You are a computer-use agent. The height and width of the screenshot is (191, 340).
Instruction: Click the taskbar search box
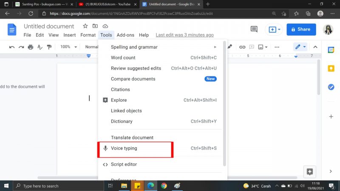coord(59,186)
